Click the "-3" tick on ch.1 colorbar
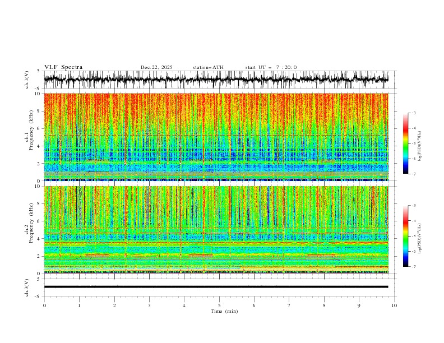Image resolution: width=444 pixels, height=343 pixels. [413, 113]
